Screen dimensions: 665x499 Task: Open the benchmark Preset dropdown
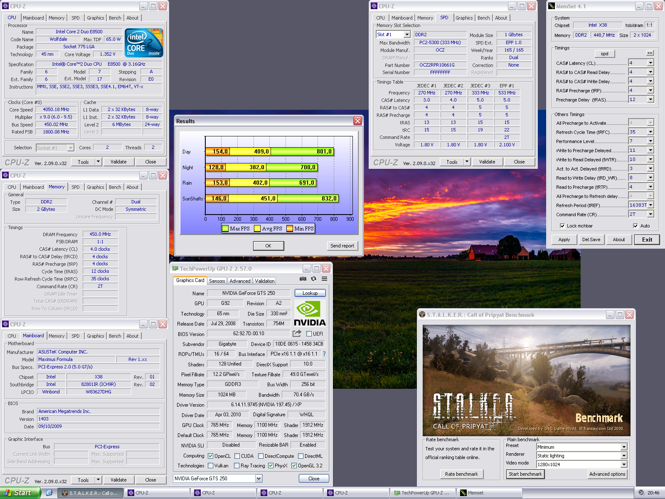click(624, 447)
